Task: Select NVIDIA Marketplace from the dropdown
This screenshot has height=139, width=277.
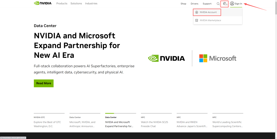Action: tap(210, 20)
